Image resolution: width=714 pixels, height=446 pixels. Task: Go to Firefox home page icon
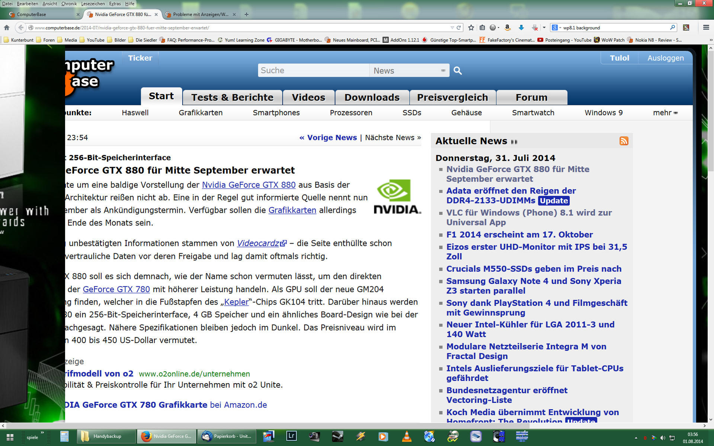coord(6,28)
